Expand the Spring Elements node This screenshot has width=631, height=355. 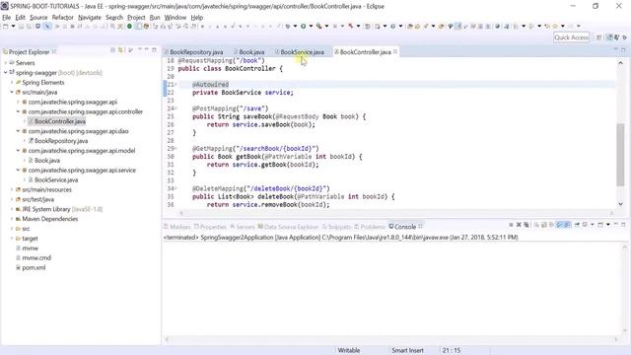point(12,82)
